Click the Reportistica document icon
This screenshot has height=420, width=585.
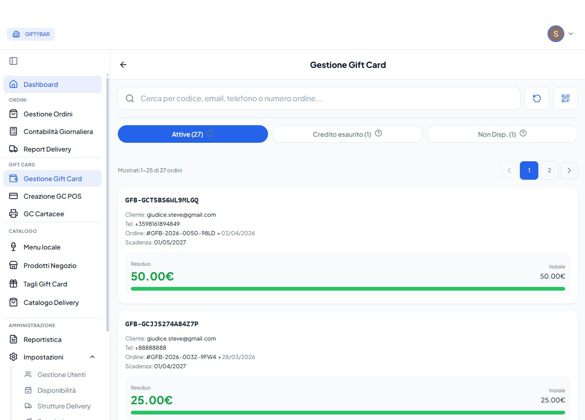click(13, 340)
